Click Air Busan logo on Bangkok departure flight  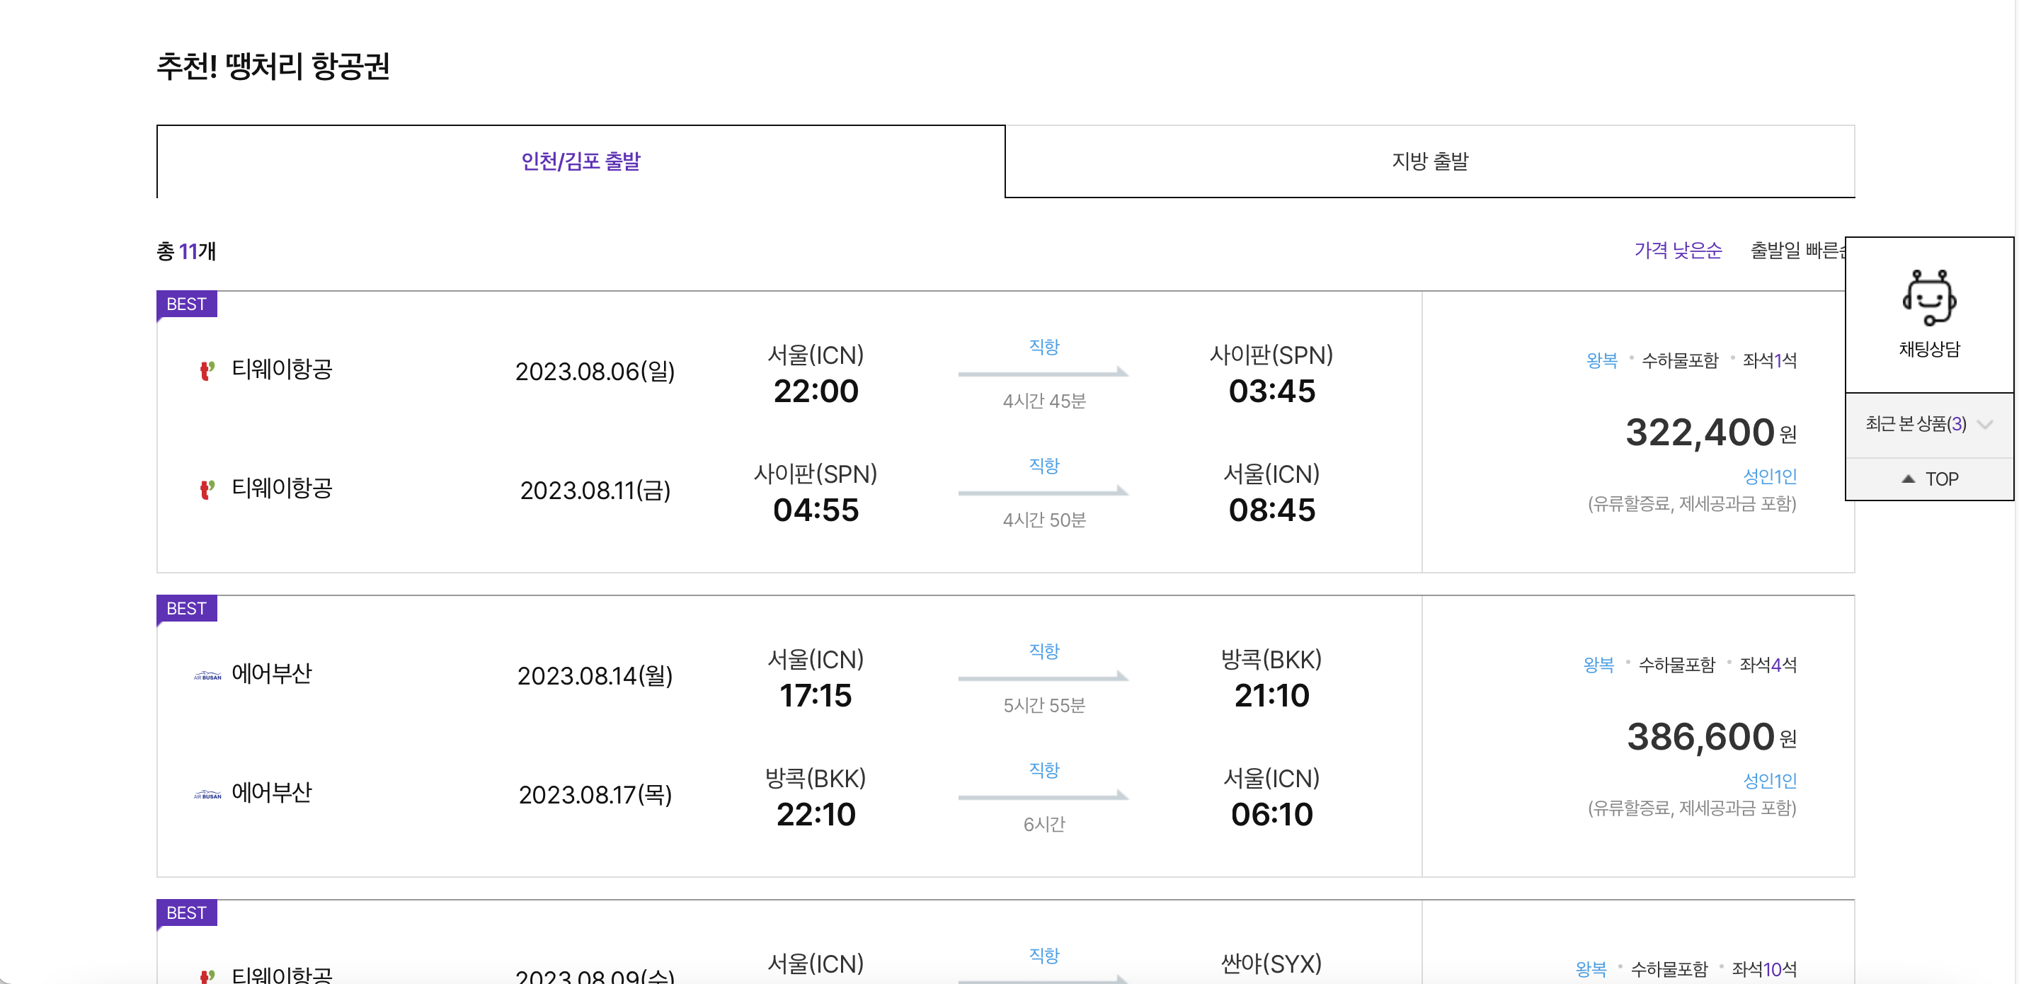pos(207,675)
